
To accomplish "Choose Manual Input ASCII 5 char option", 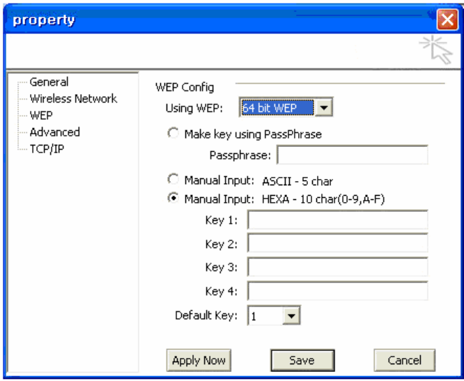I will 173,179.
